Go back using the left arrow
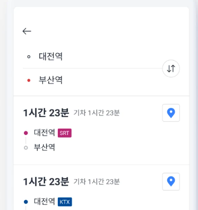The image size is (198, 210). pyautogui.click(x=27, y=31)
